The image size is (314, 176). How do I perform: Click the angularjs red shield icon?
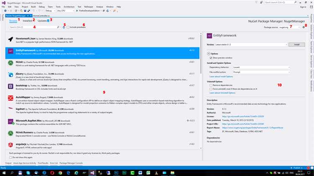tap(10, 145)
